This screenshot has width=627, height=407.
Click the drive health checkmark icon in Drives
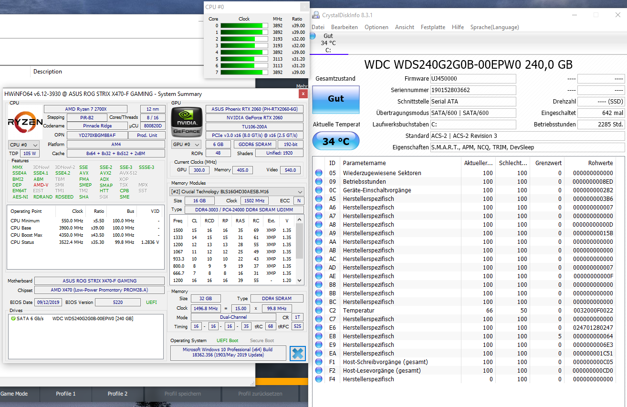(13, 318)
